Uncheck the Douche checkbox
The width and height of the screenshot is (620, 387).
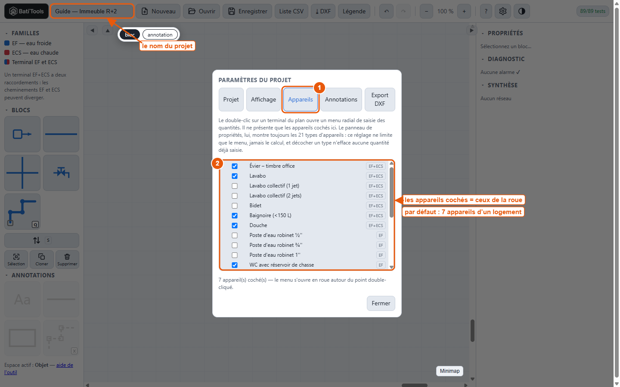click(235, 225)
